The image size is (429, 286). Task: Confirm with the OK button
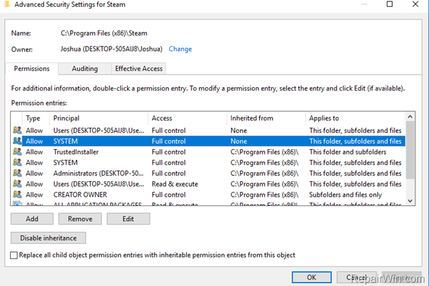click(312, 277)
